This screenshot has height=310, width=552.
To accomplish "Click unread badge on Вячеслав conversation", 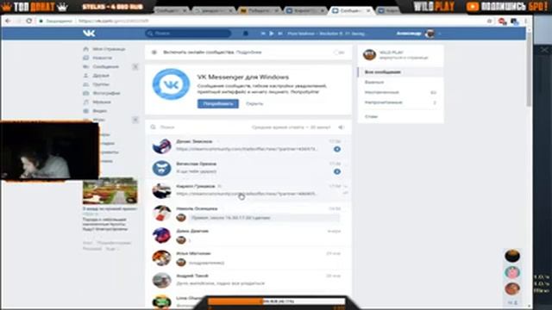I will (x=337, y=171).
